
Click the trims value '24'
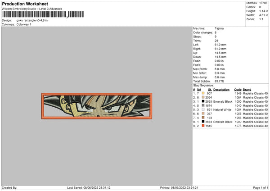216,41
